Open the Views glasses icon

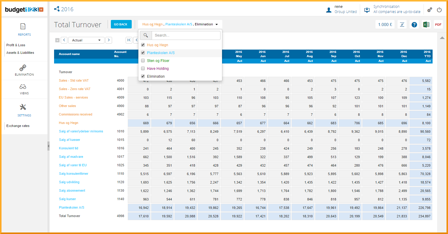click(x=24, y=89)
